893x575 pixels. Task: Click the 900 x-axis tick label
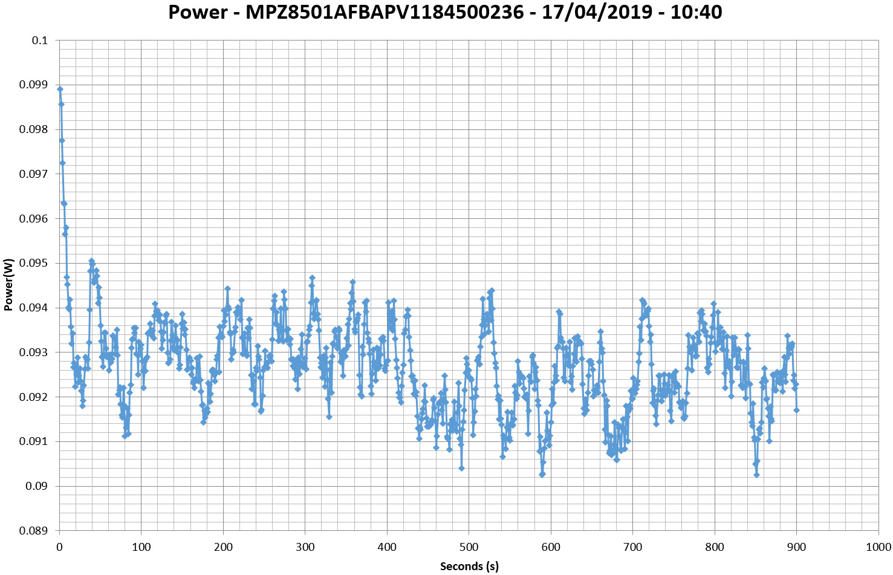coord(796,548)
